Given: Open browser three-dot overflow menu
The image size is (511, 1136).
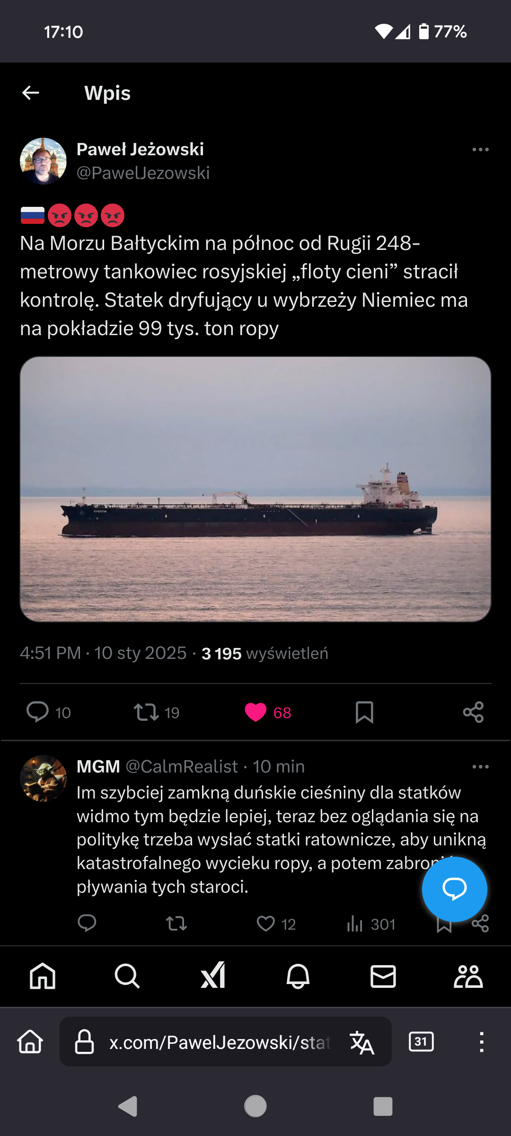Looking at the screenshot, I should [481, 1042].
